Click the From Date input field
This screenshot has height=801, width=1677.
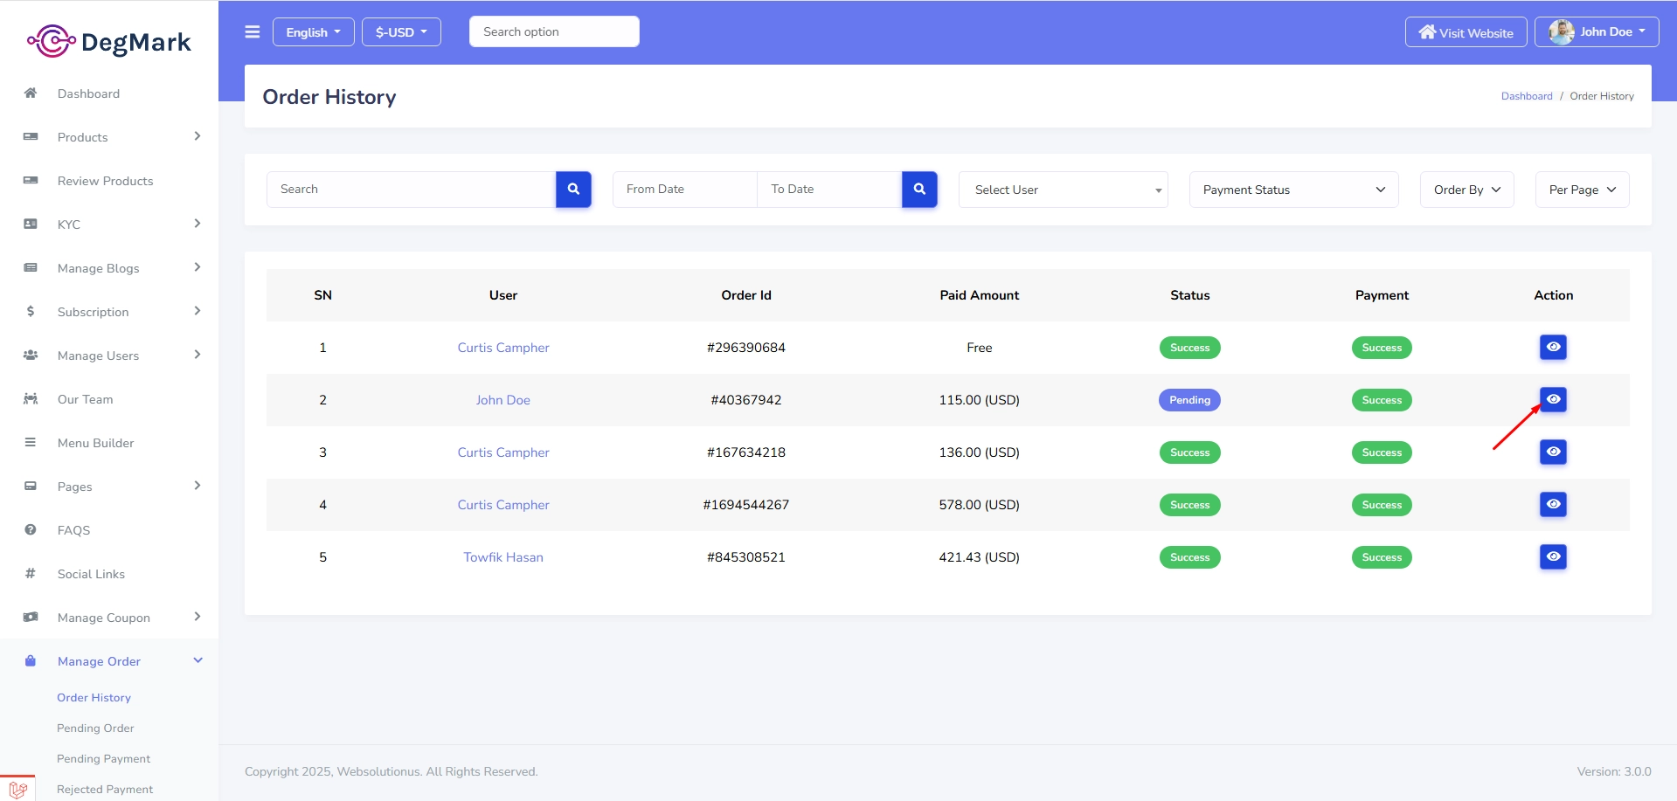(x=684, y=190)
